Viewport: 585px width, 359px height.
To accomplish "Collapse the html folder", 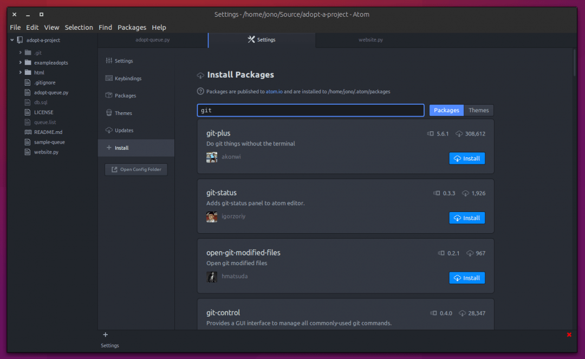I will coord(21,72).
